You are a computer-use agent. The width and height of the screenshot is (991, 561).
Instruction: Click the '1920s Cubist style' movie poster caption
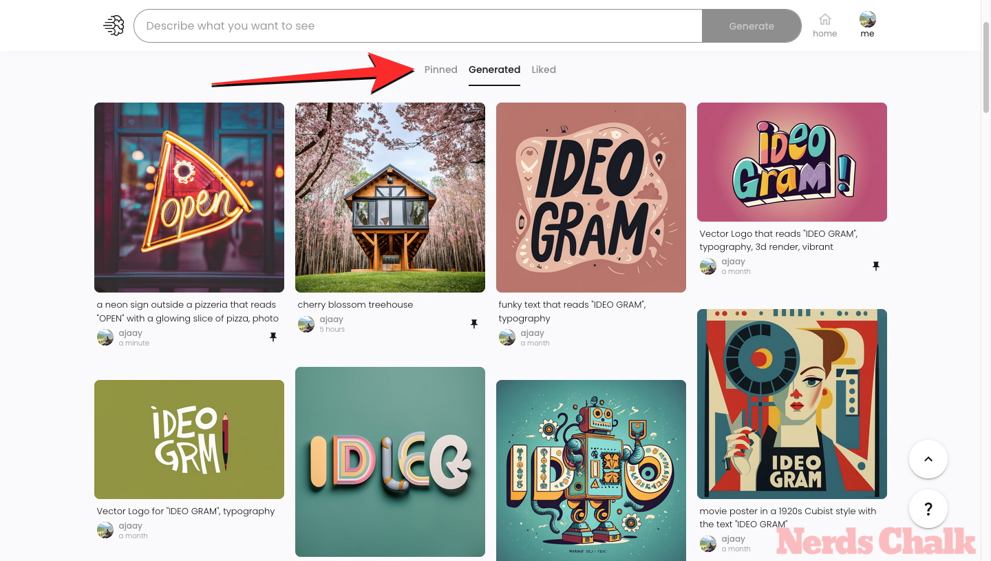[788, 518]
